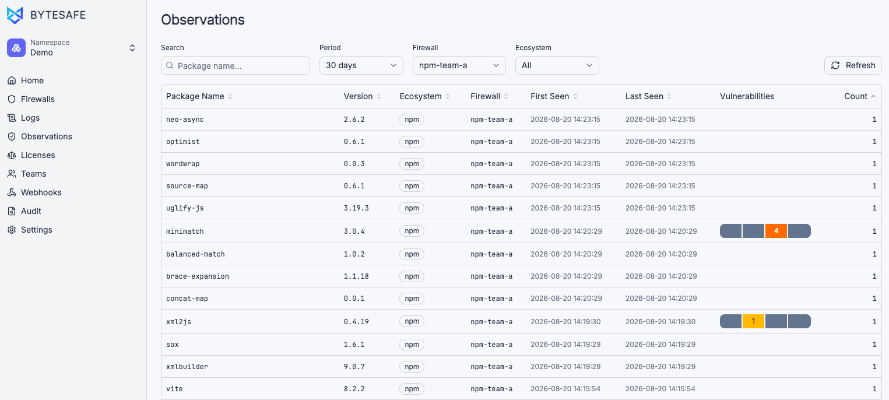Click the Home house icon

click(x=12, y=80)
